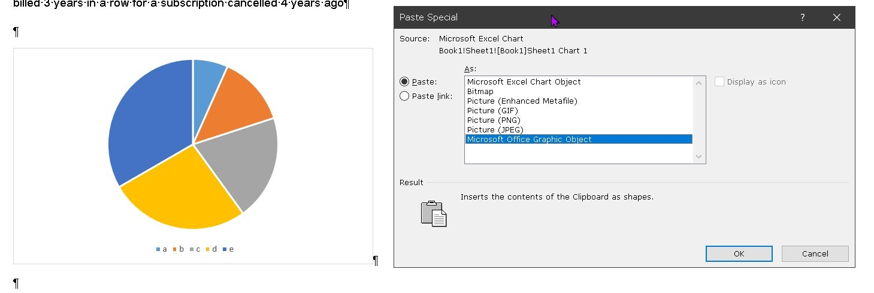
Task: Select Microsoft Office Graphic Object entry
Action: click(529, 140)
